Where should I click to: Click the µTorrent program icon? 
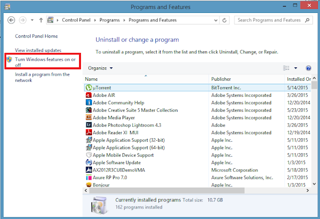89,87
